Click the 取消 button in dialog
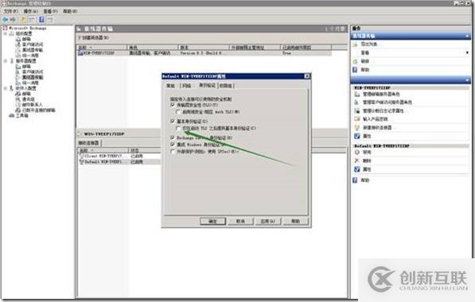 240,221
